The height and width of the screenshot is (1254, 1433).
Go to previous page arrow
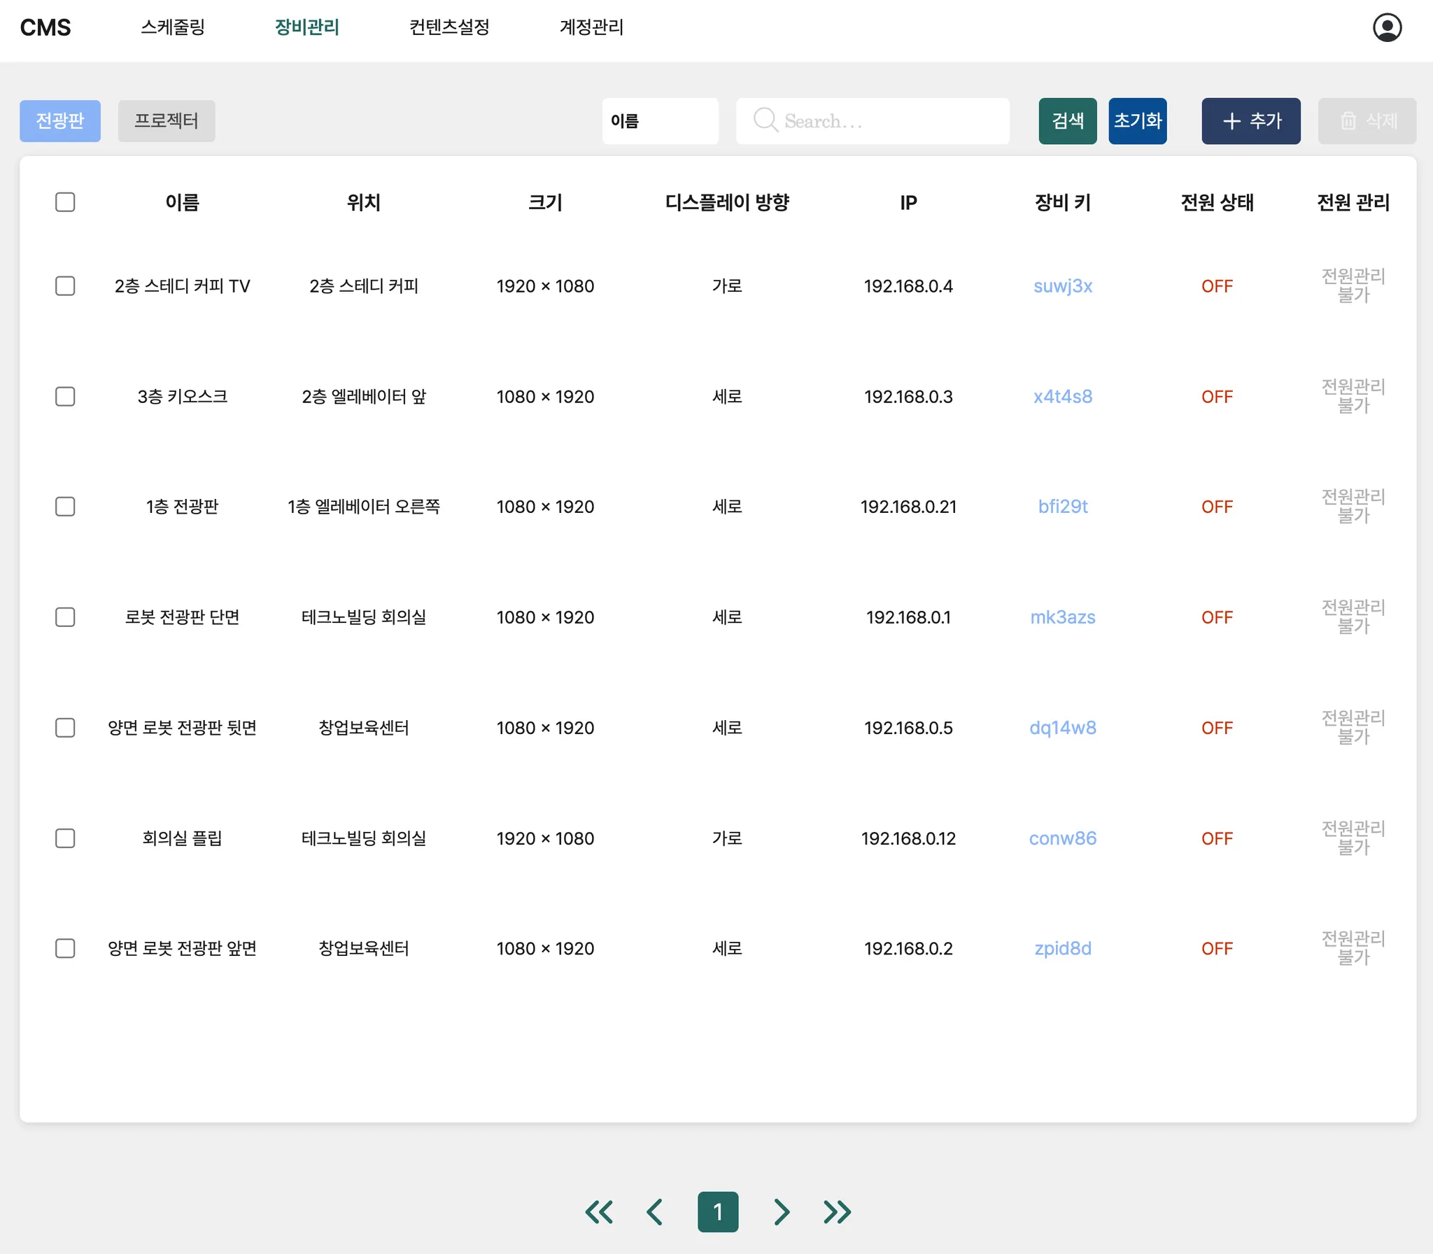pyautogui.click(x=655, y=1211)
